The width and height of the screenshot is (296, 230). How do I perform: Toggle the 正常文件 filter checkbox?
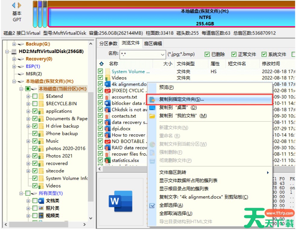pyautogui.click(x=234, y=54)
